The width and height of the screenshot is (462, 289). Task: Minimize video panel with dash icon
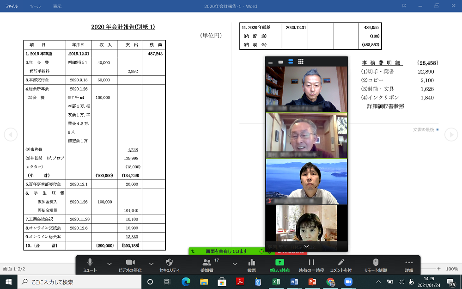[270, 62]
